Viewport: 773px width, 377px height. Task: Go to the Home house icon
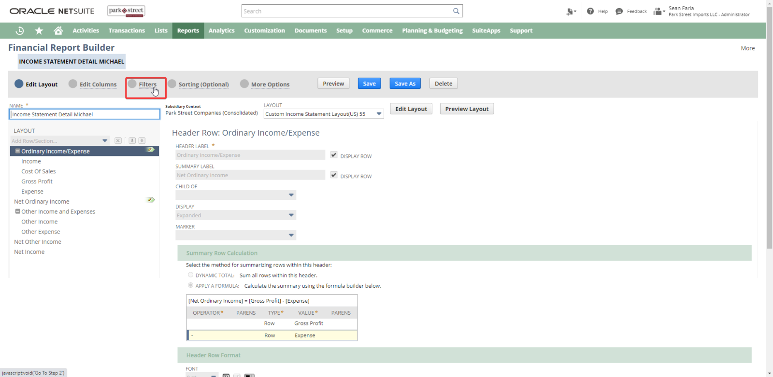coord(58,30)
